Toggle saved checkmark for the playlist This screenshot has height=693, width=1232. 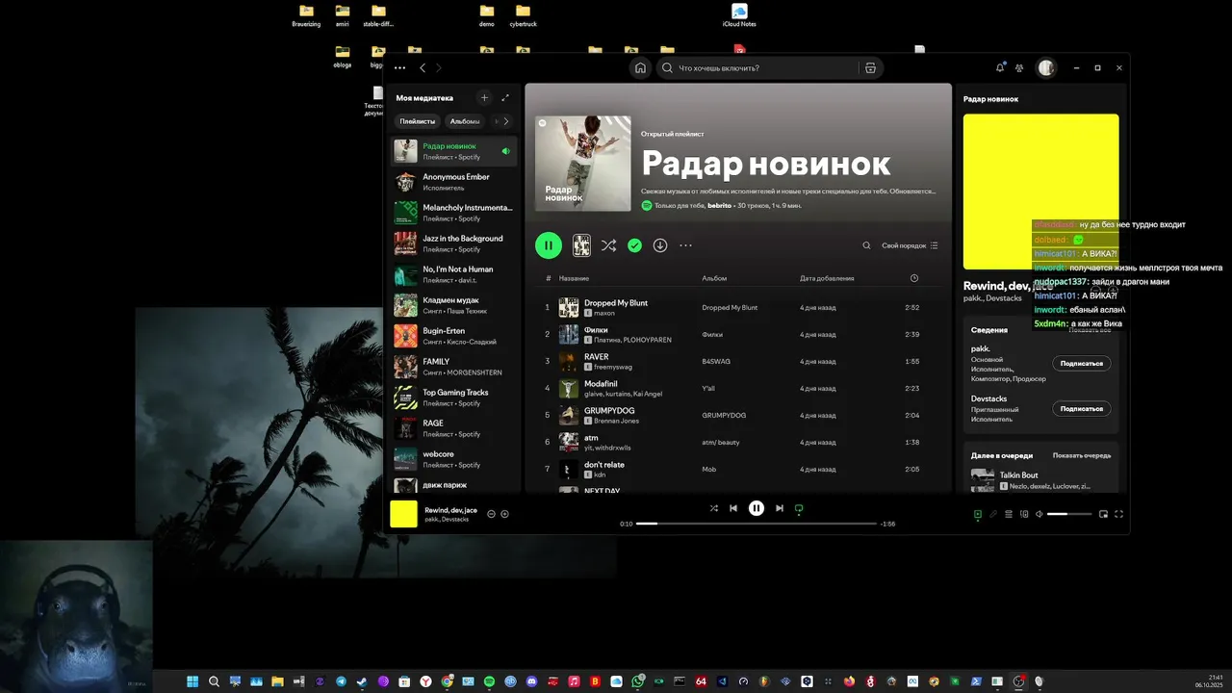pyautogui.click(x=634, y=245)
